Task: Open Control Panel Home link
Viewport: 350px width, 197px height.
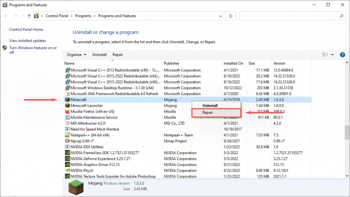Action: tap(26, 30)
